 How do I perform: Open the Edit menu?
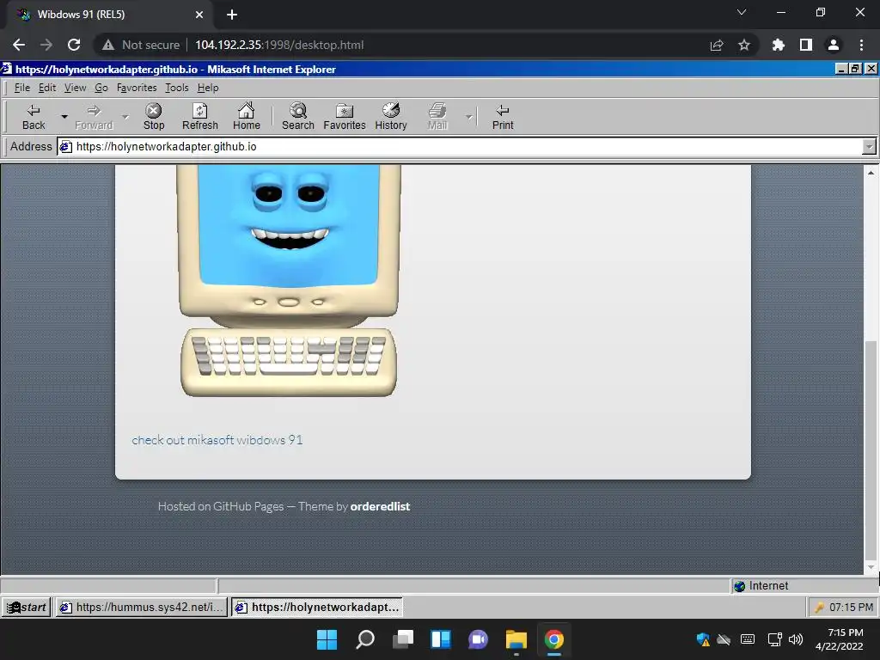point(47,88)
